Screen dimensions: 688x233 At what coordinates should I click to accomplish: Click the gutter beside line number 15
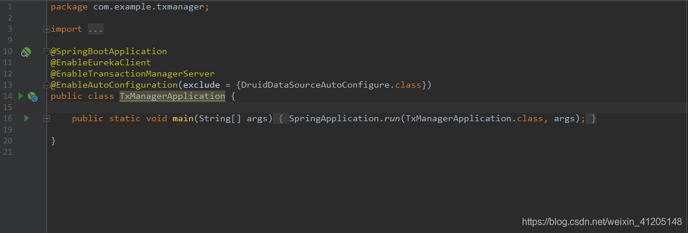(26, 107)
